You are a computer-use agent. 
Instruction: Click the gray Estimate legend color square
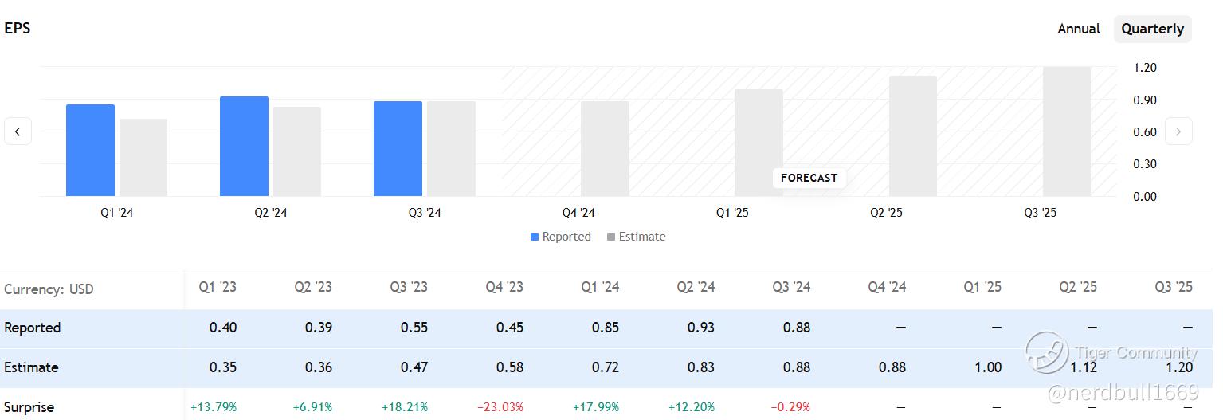point(610,237)
